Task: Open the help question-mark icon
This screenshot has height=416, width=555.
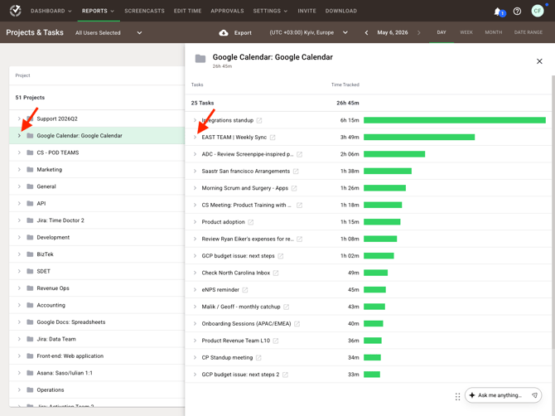Action: (517, 11)
